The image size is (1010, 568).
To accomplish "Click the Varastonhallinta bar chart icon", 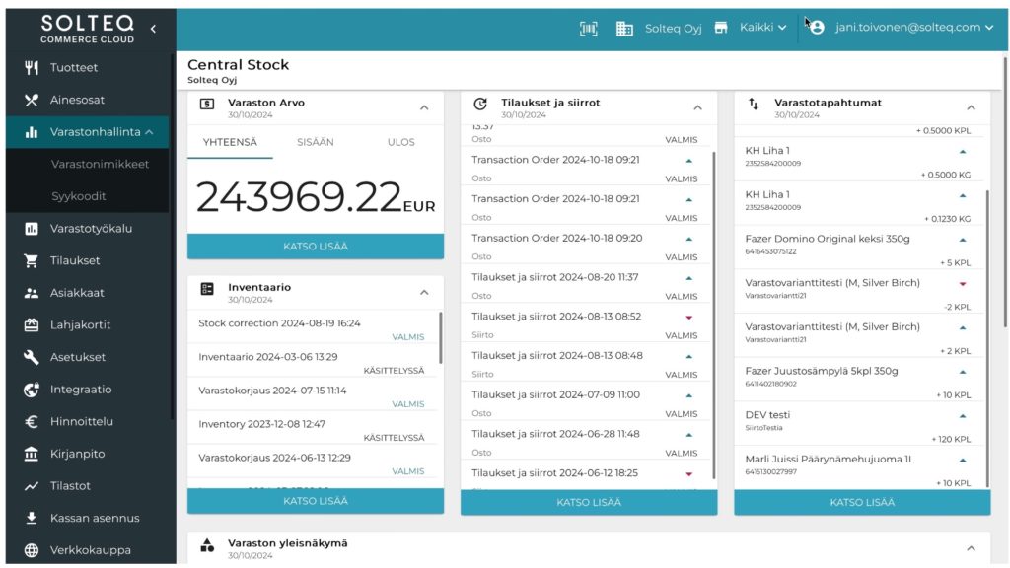I will [31, 132].
